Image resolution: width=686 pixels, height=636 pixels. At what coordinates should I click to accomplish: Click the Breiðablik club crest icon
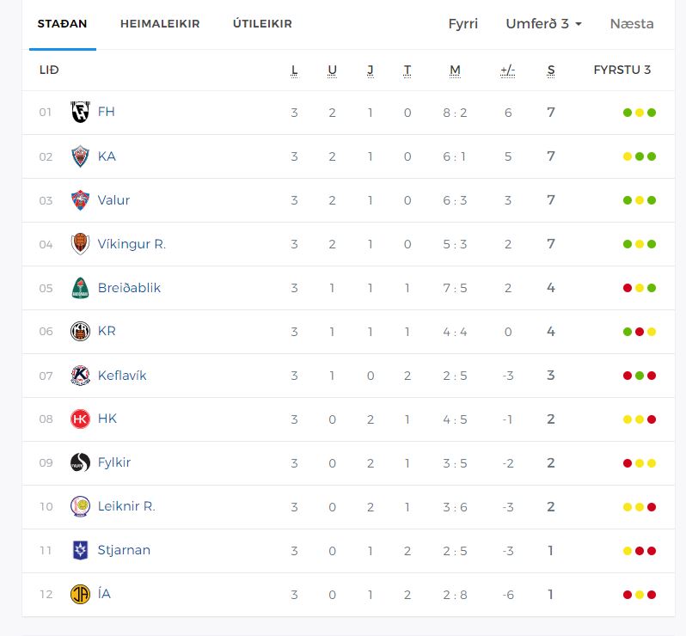click(x=80, y=288)
